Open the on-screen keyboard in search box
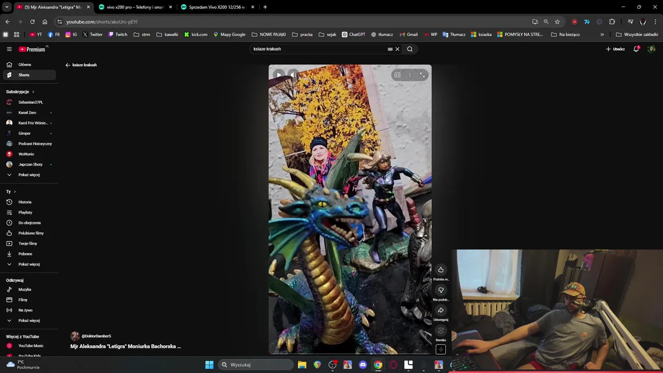Viewport: 663px width, 373px height. click(390, 49)
